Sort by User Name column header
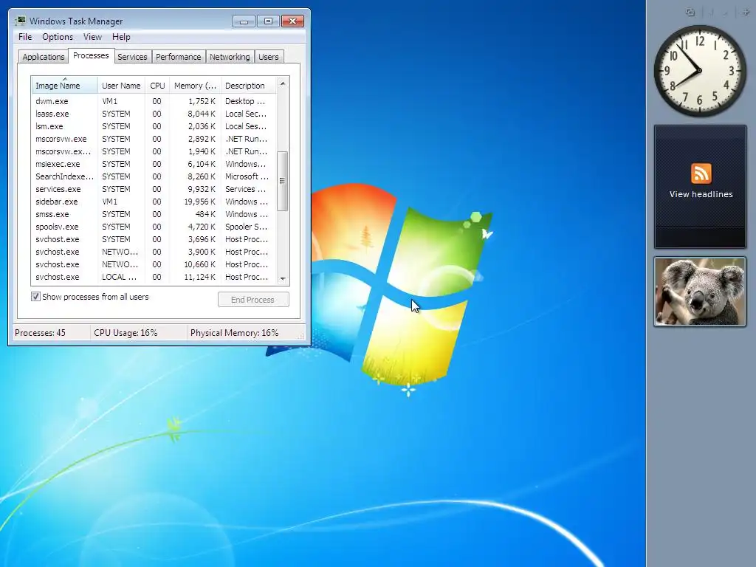 [122, 86]
